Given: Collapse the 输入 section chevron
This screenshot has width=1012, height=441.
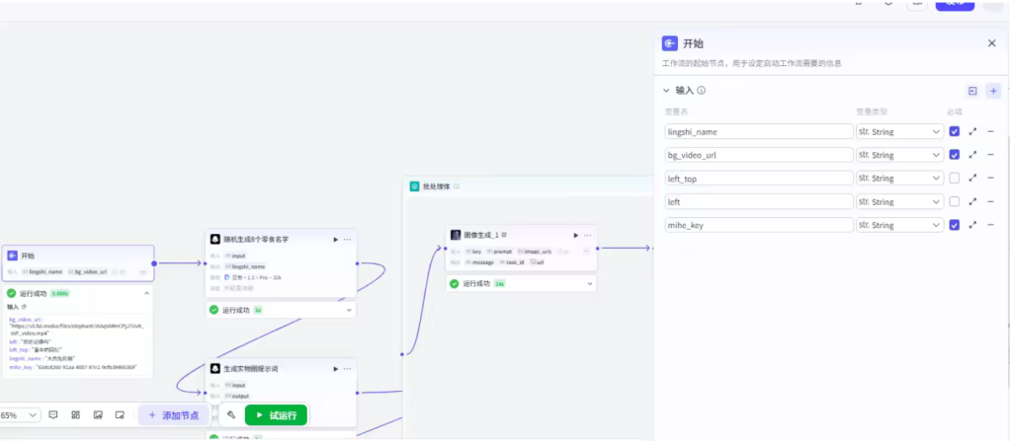Looking at the screenshot, I should pyautogui.click(x=666, y=91).
